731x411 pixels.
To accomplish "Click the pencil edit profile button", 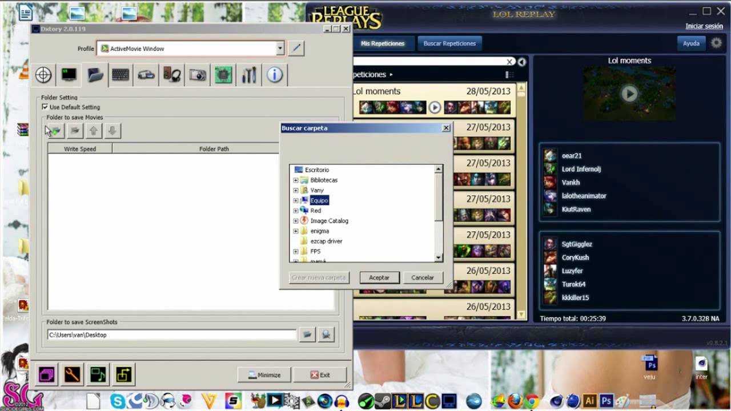I will 296,49.
